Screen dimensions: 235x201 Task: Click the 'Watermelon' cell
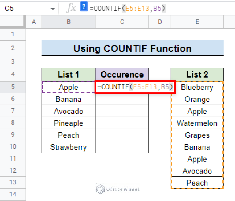(197, 123)
